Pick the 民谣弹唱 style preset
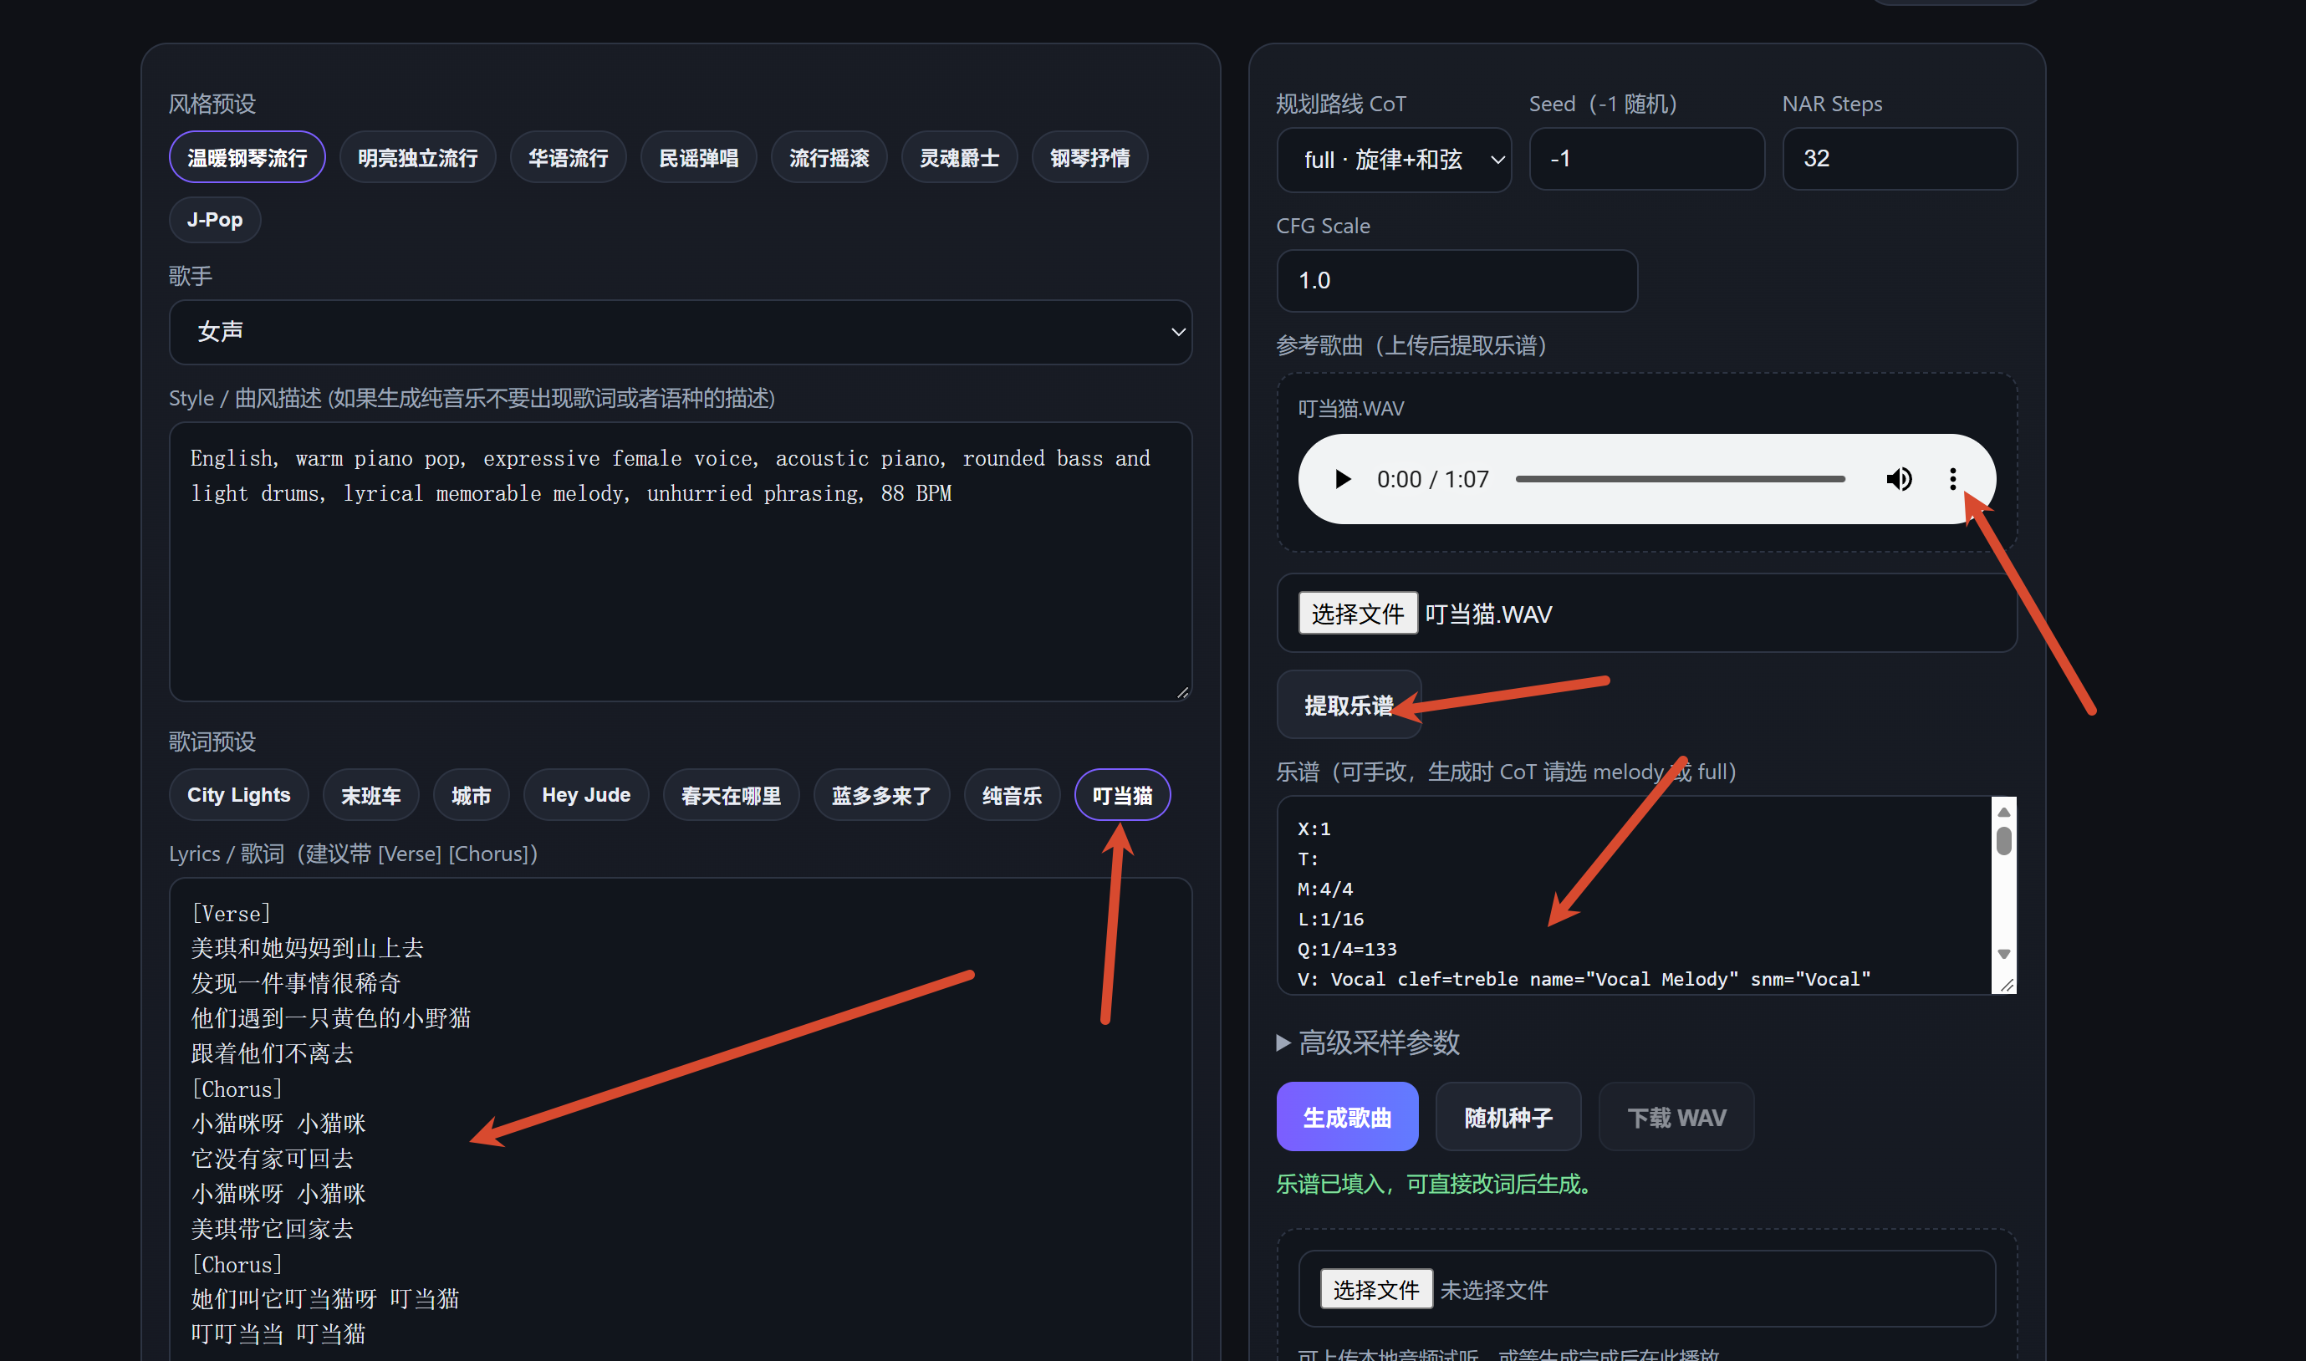The width and height of the screenshot is (2306, 1361). pos(698,158)
